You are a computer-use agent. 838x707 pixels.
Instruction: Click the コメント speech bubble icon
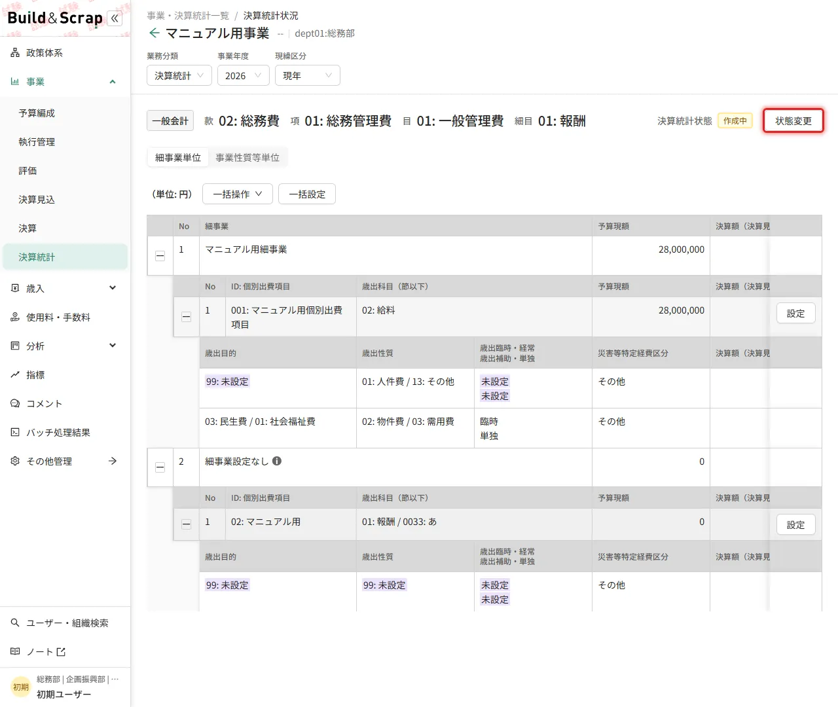point(15,404)
